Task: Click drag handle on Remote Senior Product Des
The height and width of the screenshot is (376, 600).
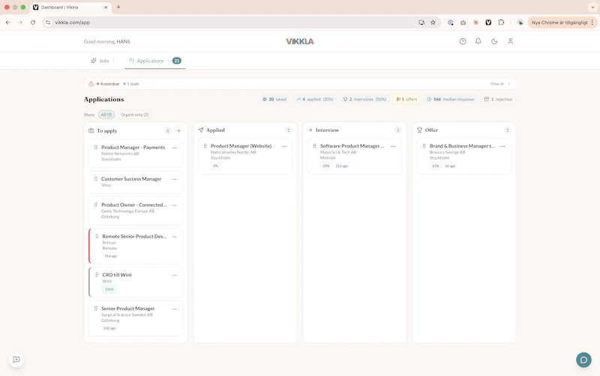Action: [x=97, y=237]
